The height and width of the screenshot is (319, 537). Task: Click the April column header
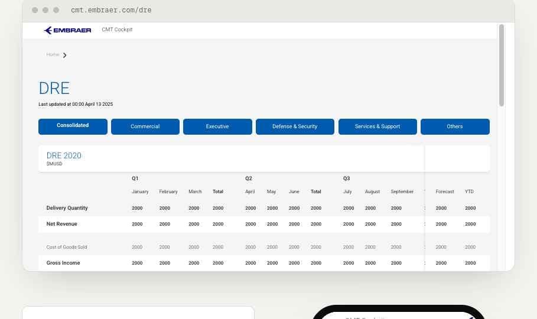(x=250, y=191)
